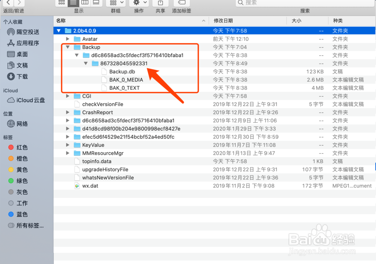Open Desktop (桌面) in sidebar
376x264 pixels.
pos(18,54)
